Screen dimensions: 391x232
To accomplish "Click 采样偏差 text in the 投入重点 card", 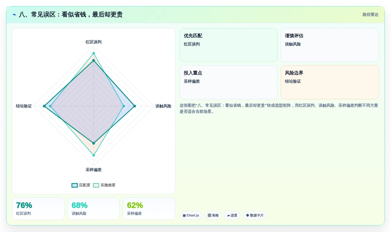I will coord(192,81).
